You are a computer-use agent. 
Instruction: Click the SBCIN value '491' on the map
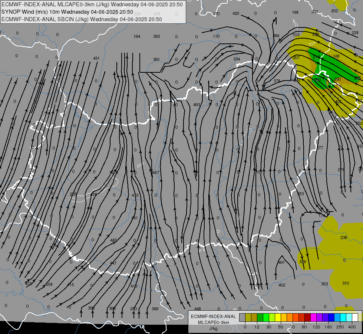tap(281, 263)
